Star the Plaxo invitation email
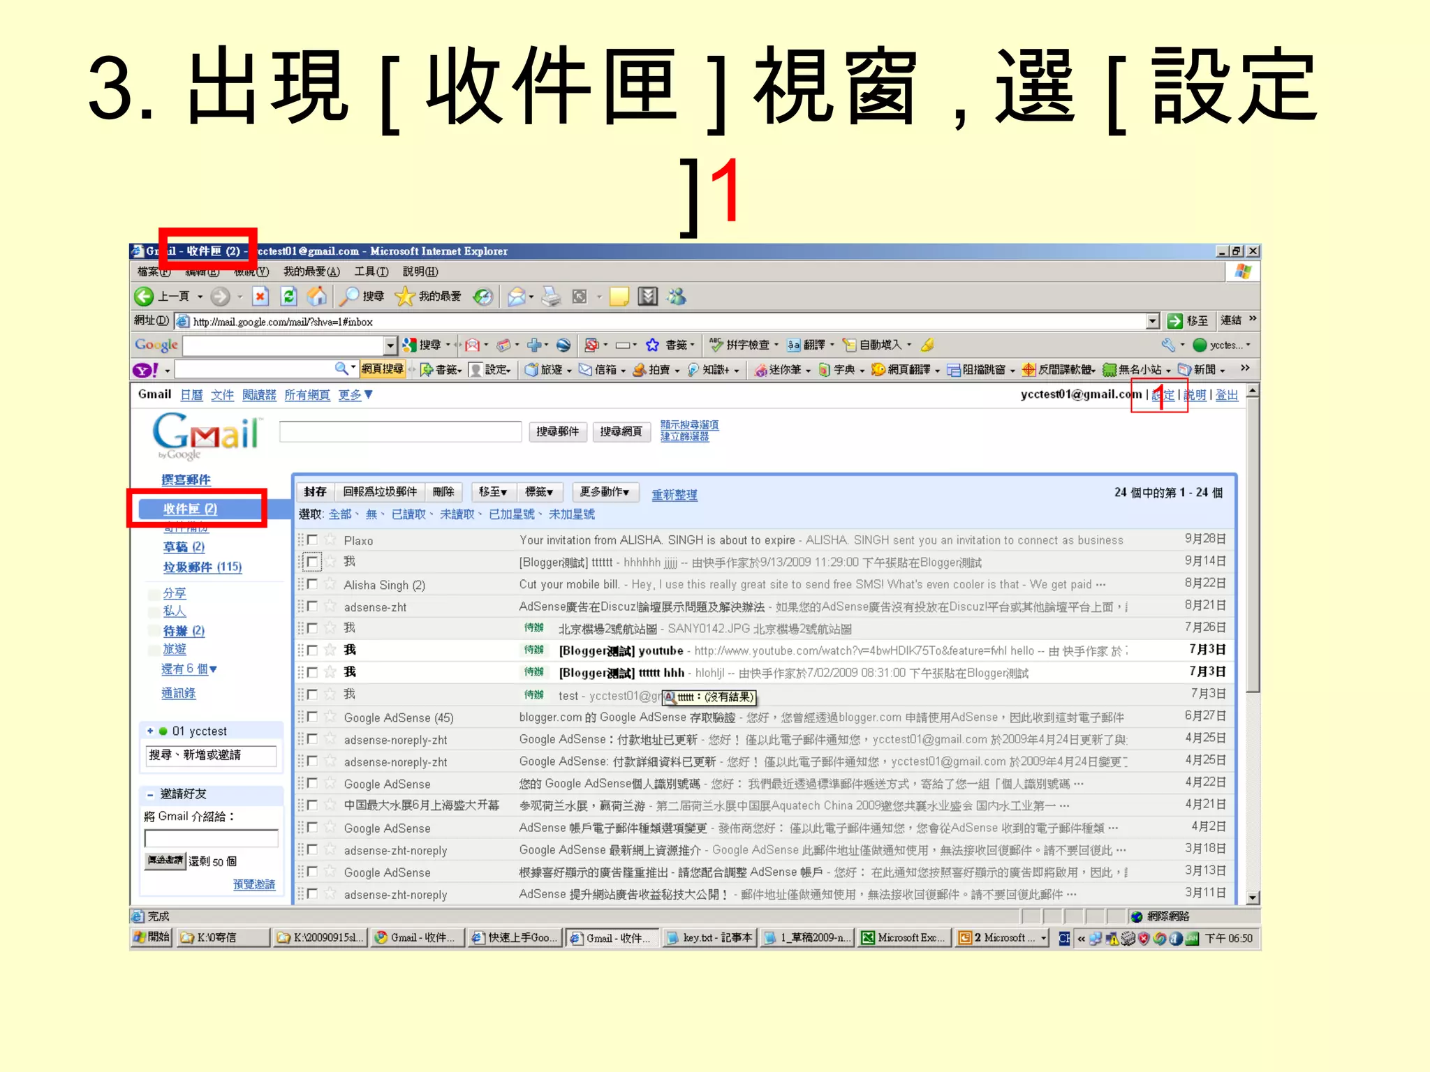Viewport: 1430px width, 1072px height. 330,539
